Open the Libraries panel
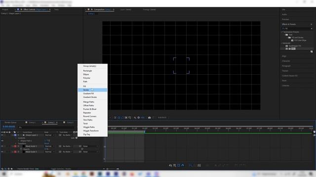Viewport: 316px width, 177px height. point(285,86)
